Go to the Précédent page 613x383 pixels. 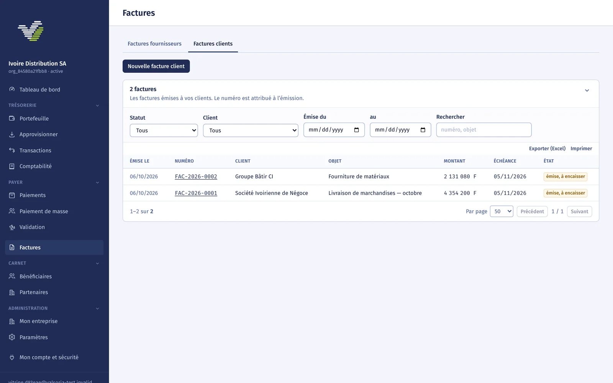(x=532, y=211)
